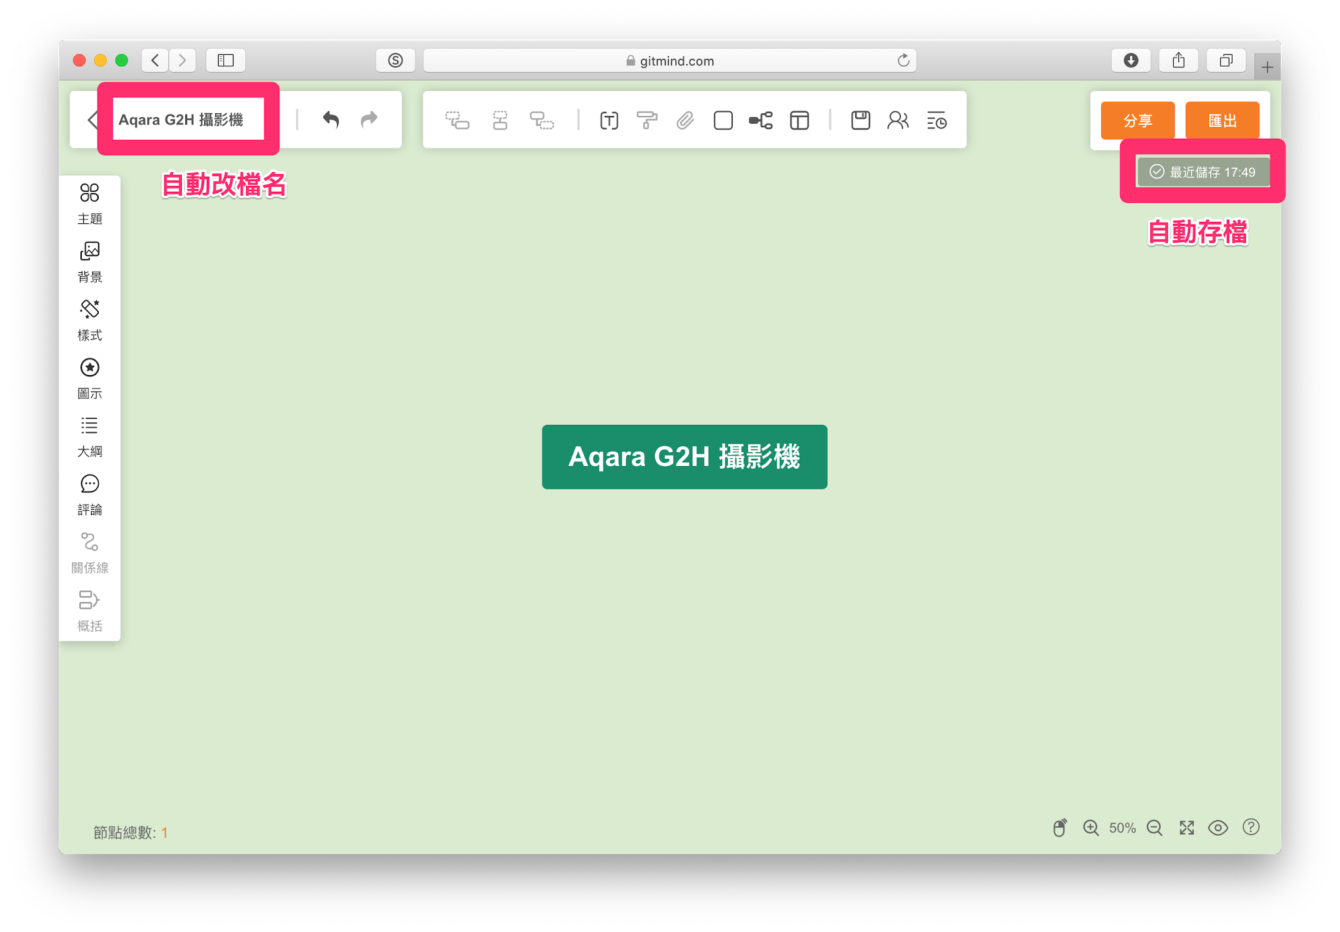Open the structure layout icon
The image size is (1340, 932).
coord(761,120)
